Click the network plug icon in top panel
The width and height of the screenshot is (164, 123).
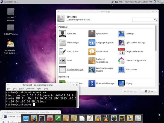[113, 2]
